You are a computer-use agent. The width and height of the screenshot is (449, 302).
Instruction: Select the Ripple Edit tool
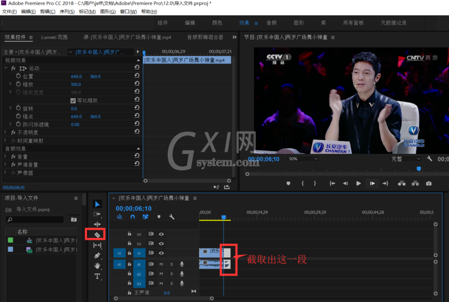tap(97, 224)
